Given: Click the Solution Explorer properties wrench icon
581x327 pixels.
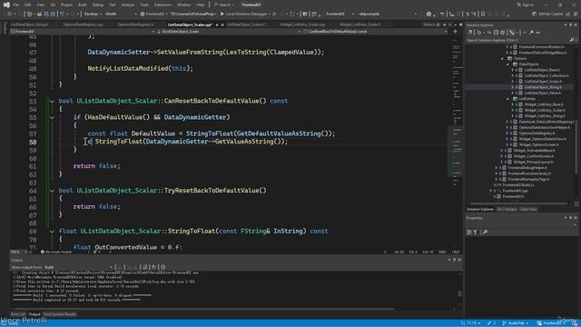Looking at the screenshot, I should pos(531,33).
